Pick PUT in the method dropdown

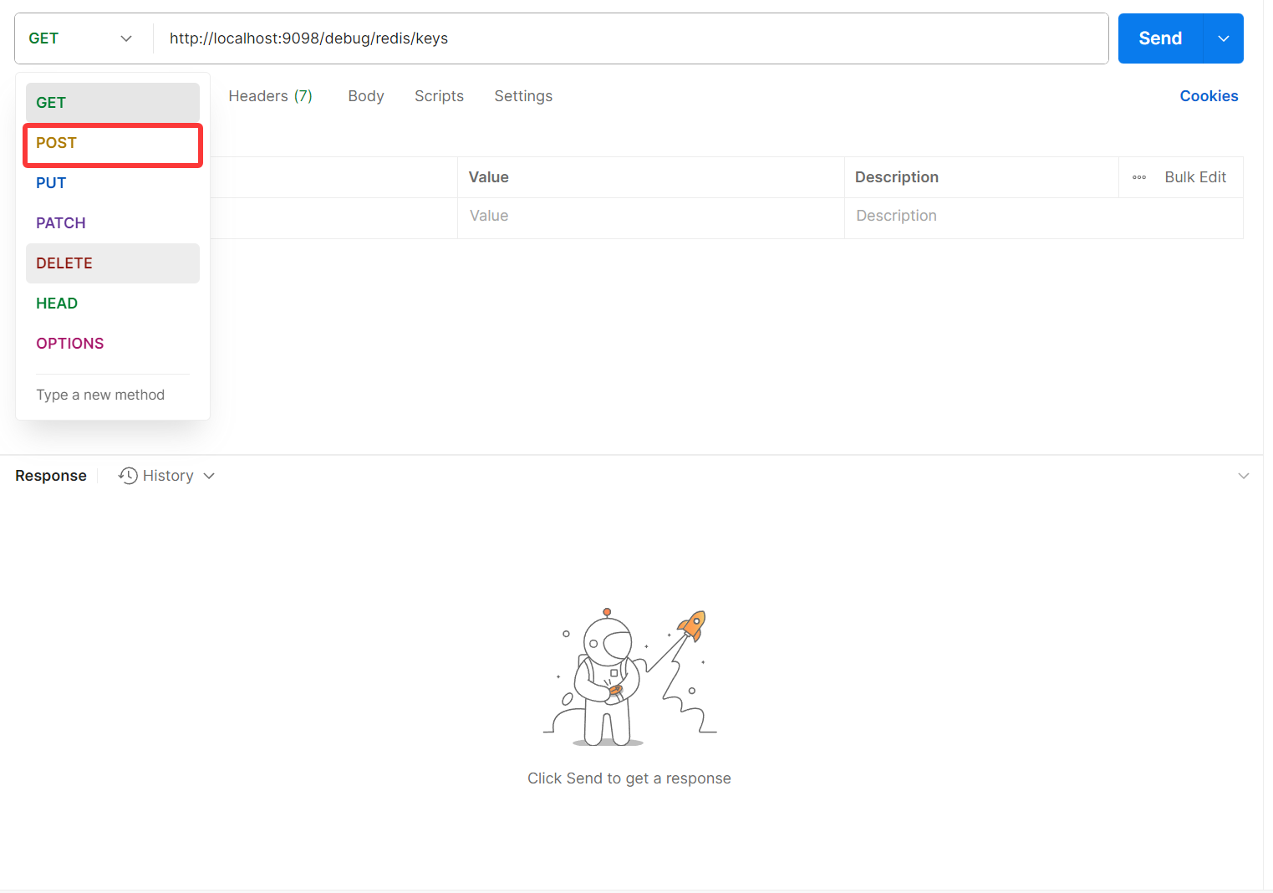pyautogui.click(x=113, y=183)
